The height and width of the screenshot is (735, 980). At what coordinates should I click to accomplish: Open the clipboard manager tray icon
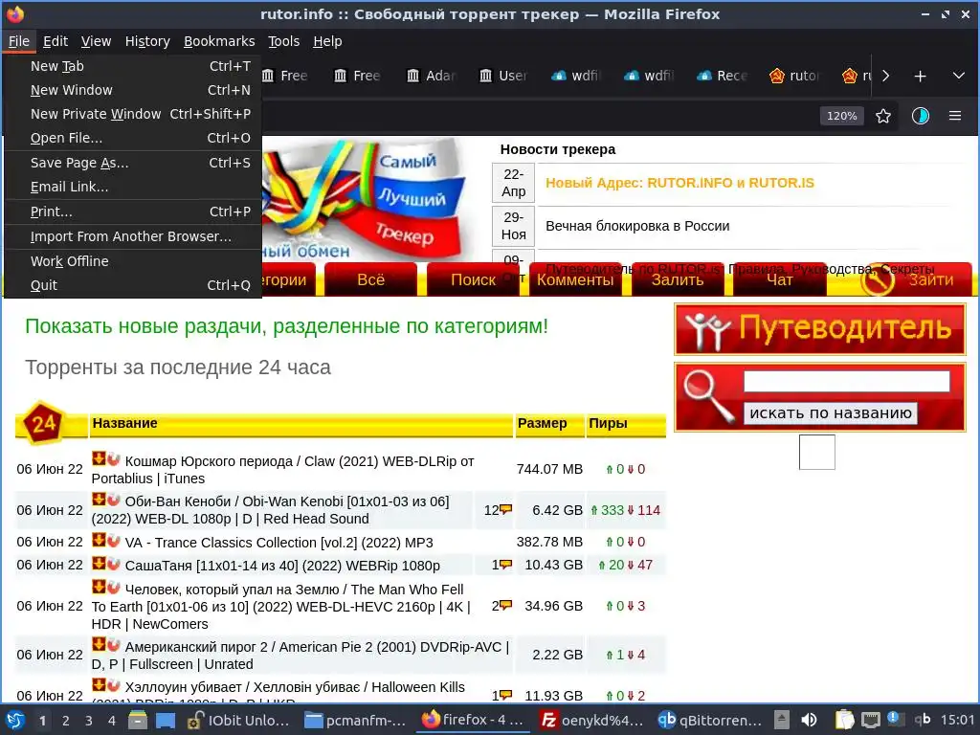[x=844, y=720]
